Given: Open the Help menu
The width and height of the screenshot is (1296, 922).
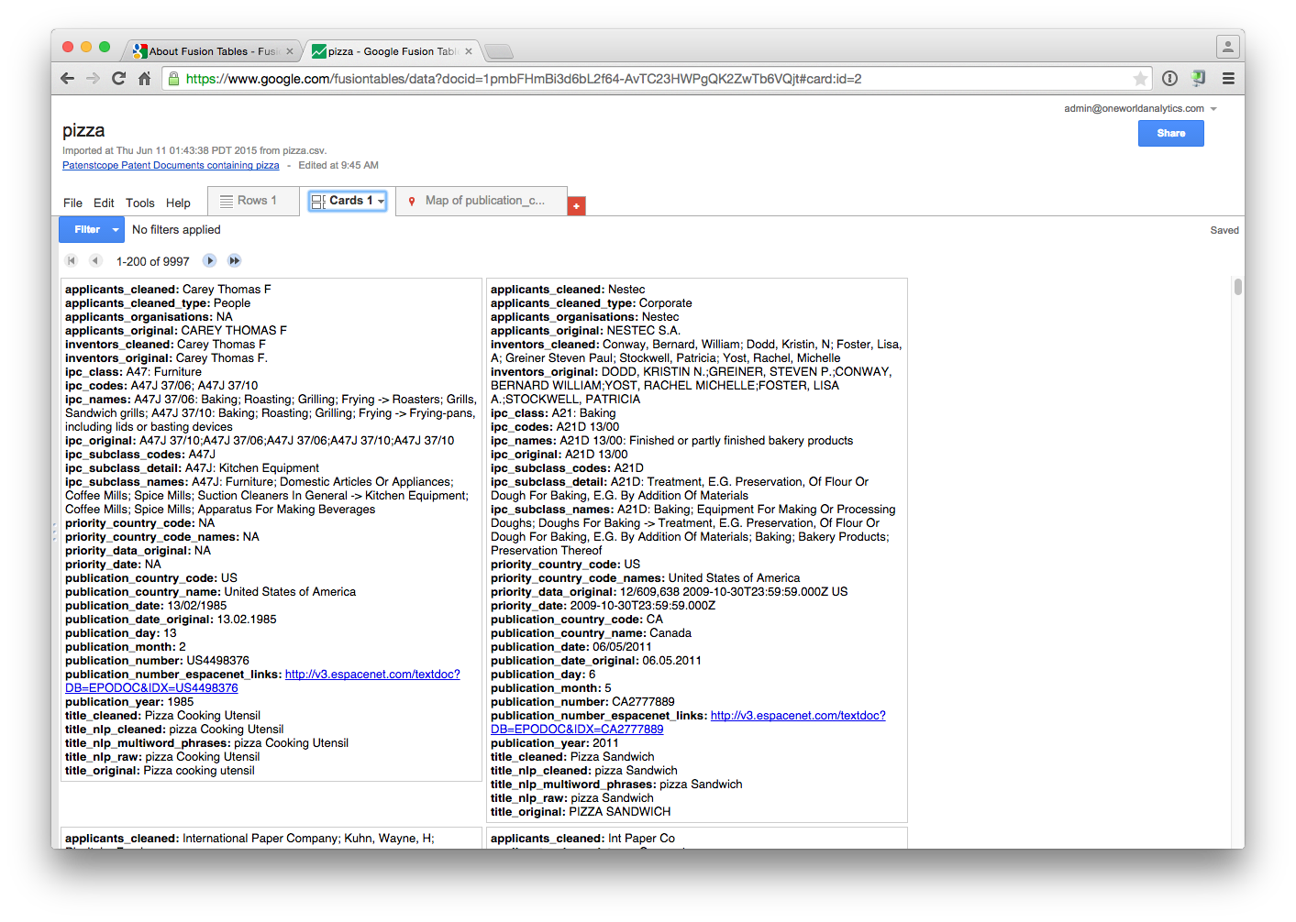Looking at the screenshot, I should (x=178, y=203).
